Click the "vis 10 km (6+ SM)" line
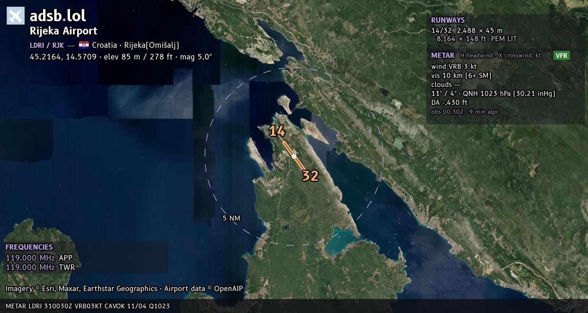The image size is (588, 313). (x=461, y=76)
